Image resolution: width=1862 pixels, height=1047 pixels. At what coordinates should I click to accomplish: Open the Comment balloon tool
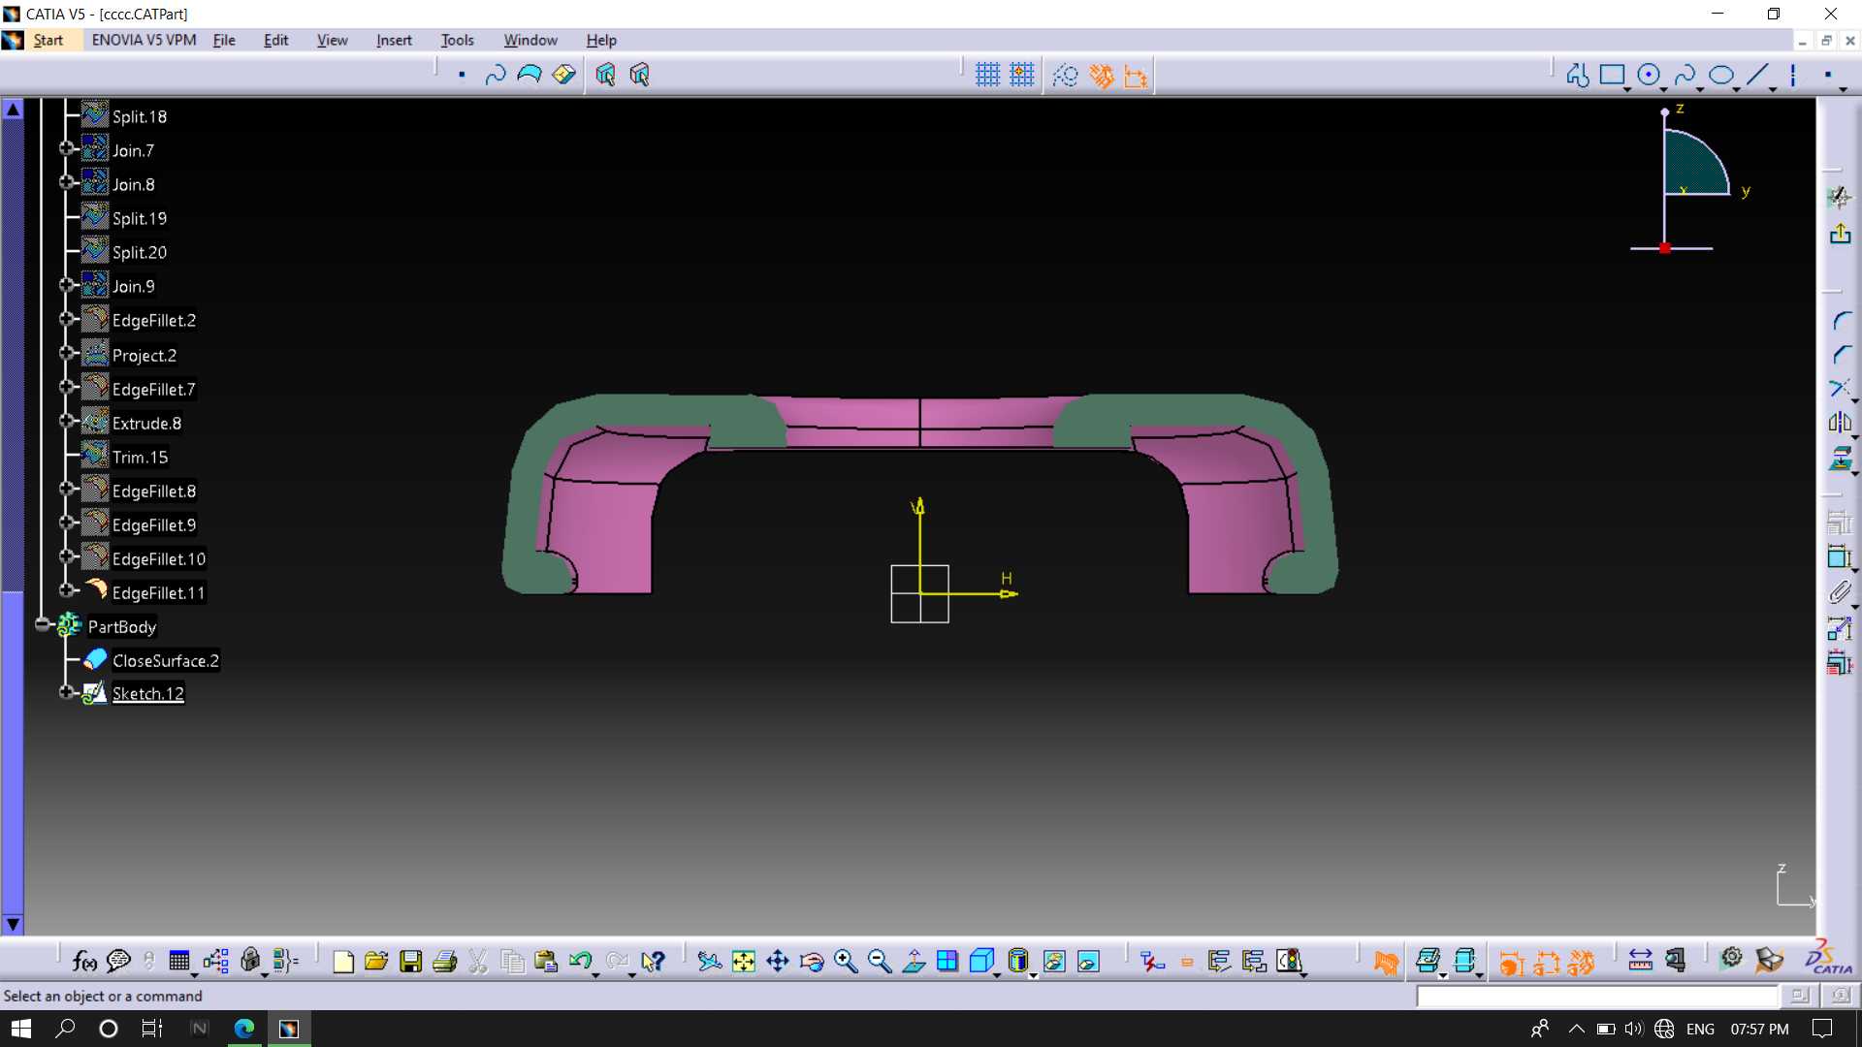(x=118, y=961)
